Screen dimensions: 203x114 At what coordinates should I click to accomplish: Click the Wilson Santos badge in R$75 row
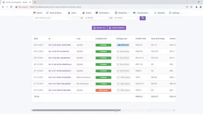pos(123,77)
